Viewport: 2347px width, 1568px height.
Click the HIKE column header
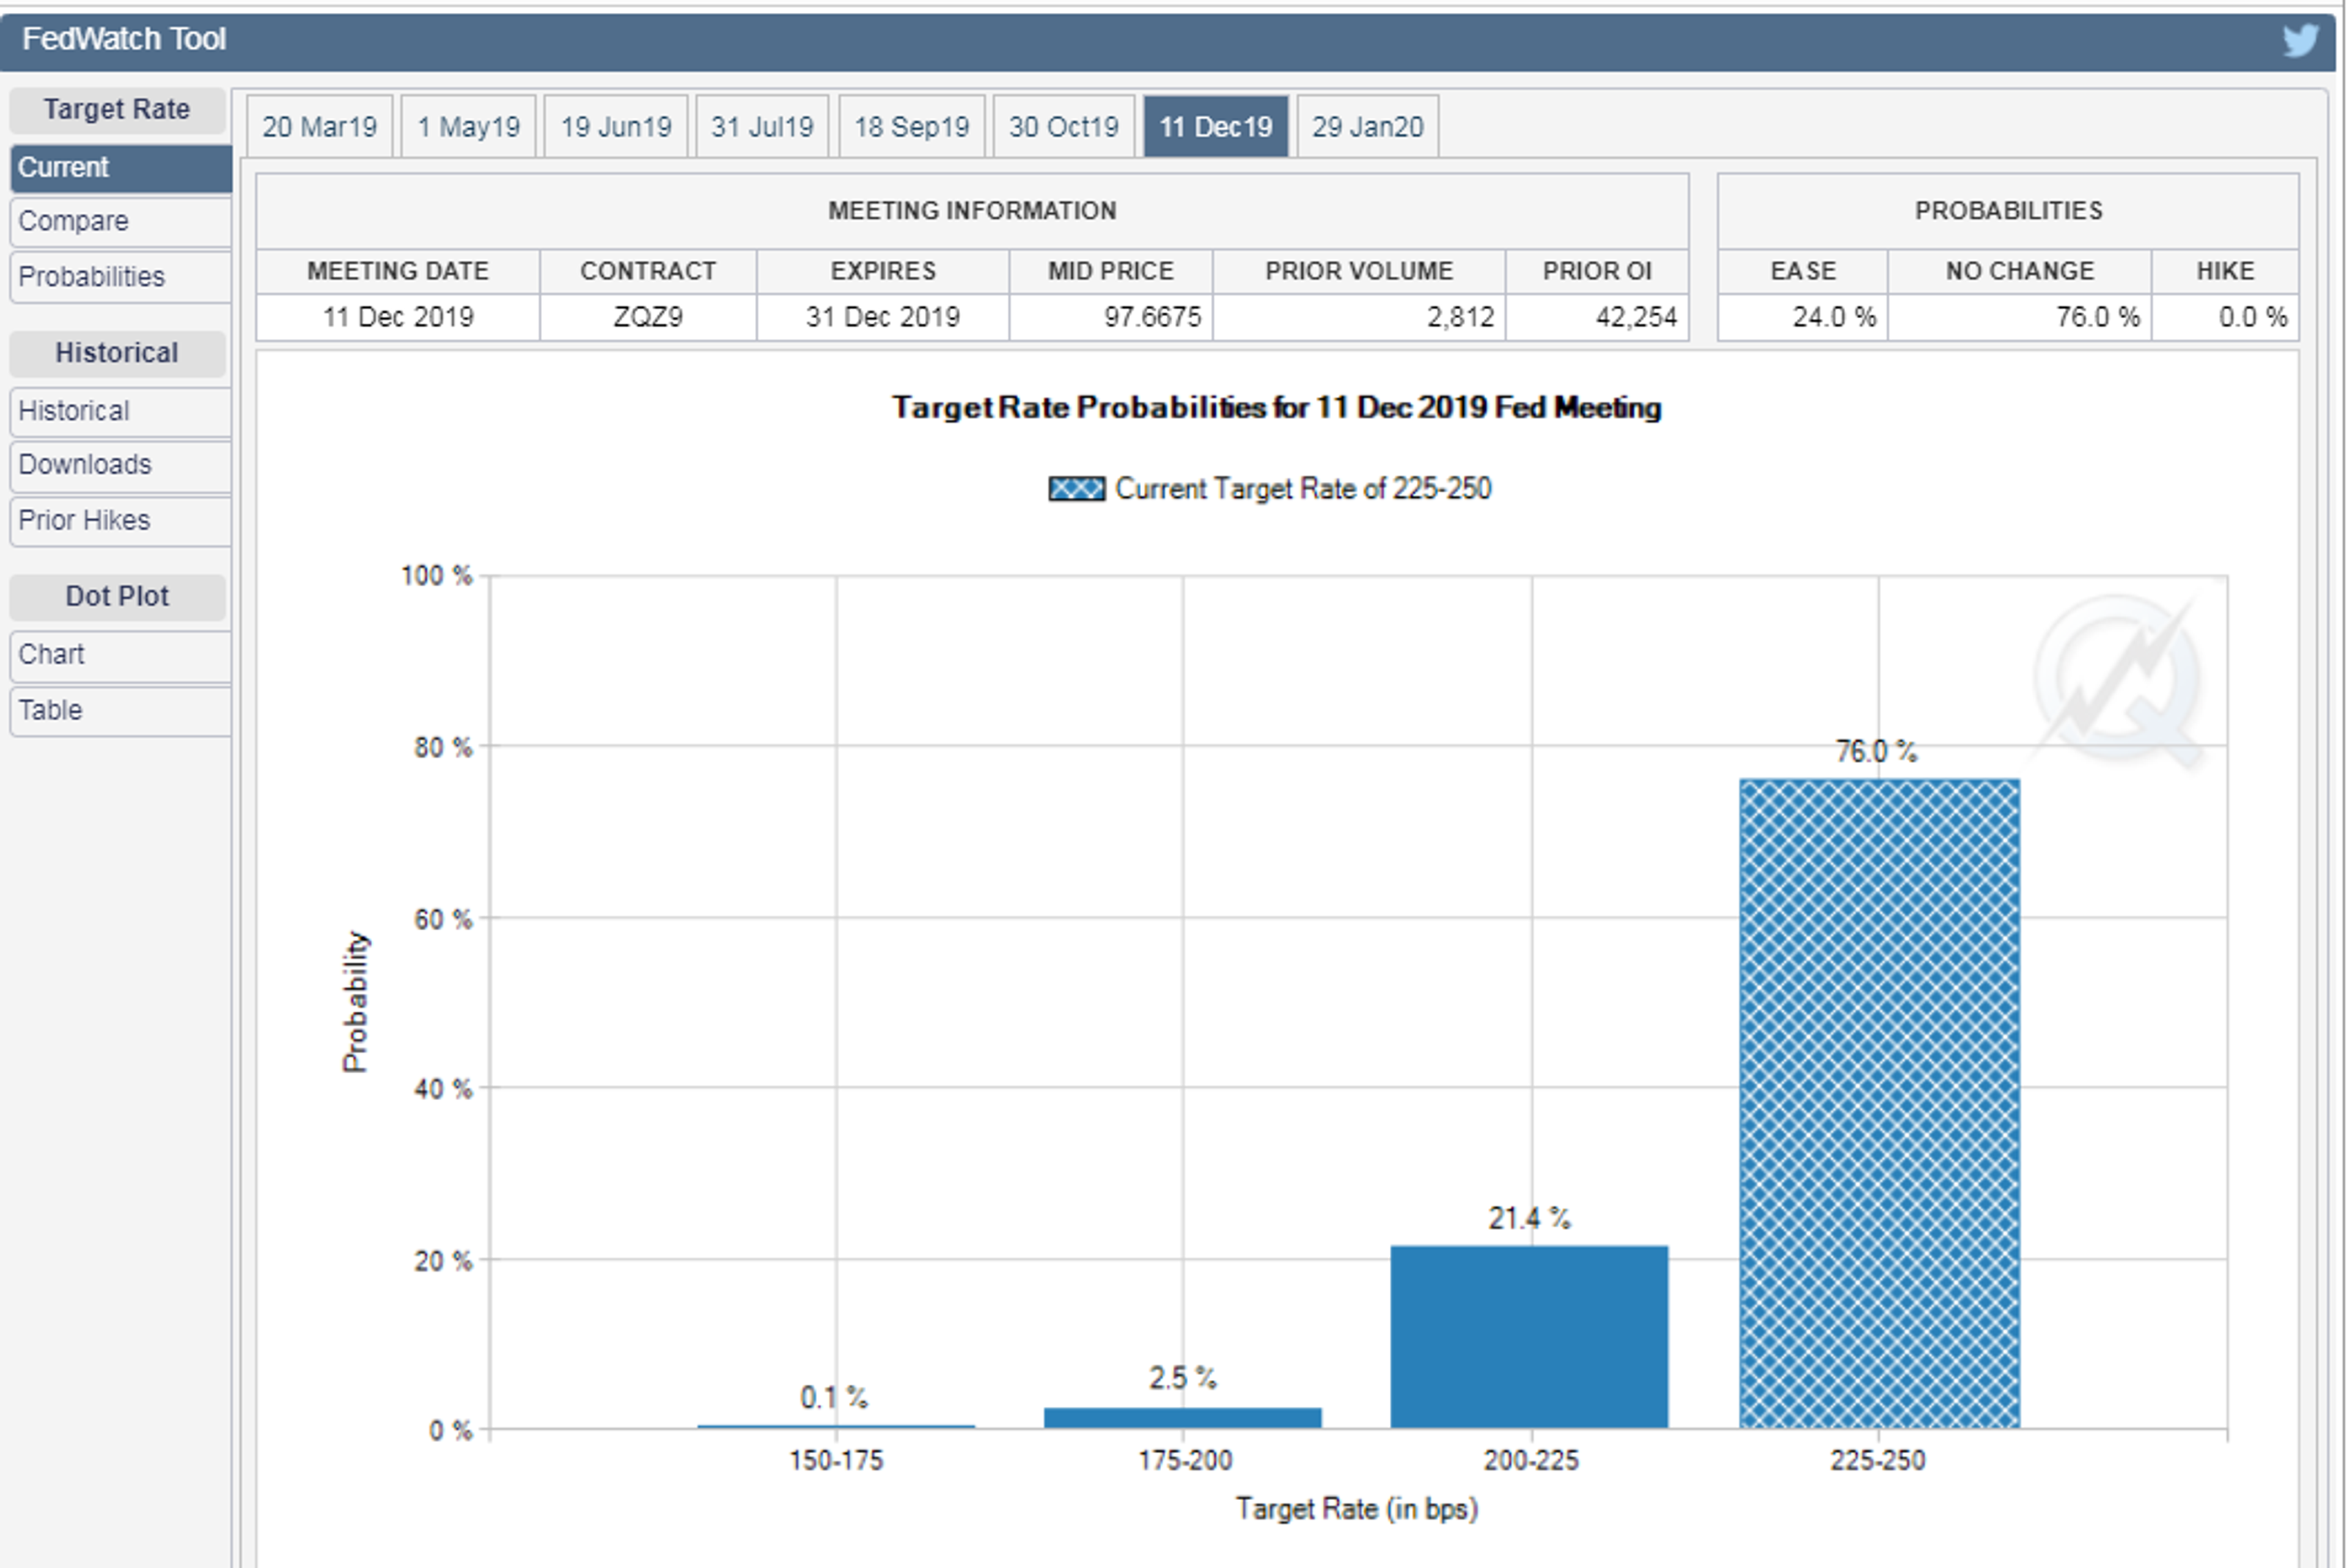(2225, 271)
